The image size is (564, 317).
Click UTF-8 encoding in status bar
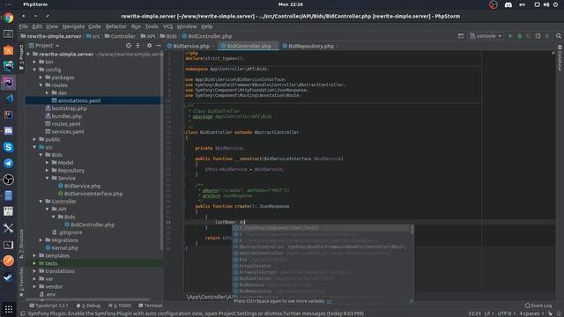pyautogui.click(x=504, y=313)
